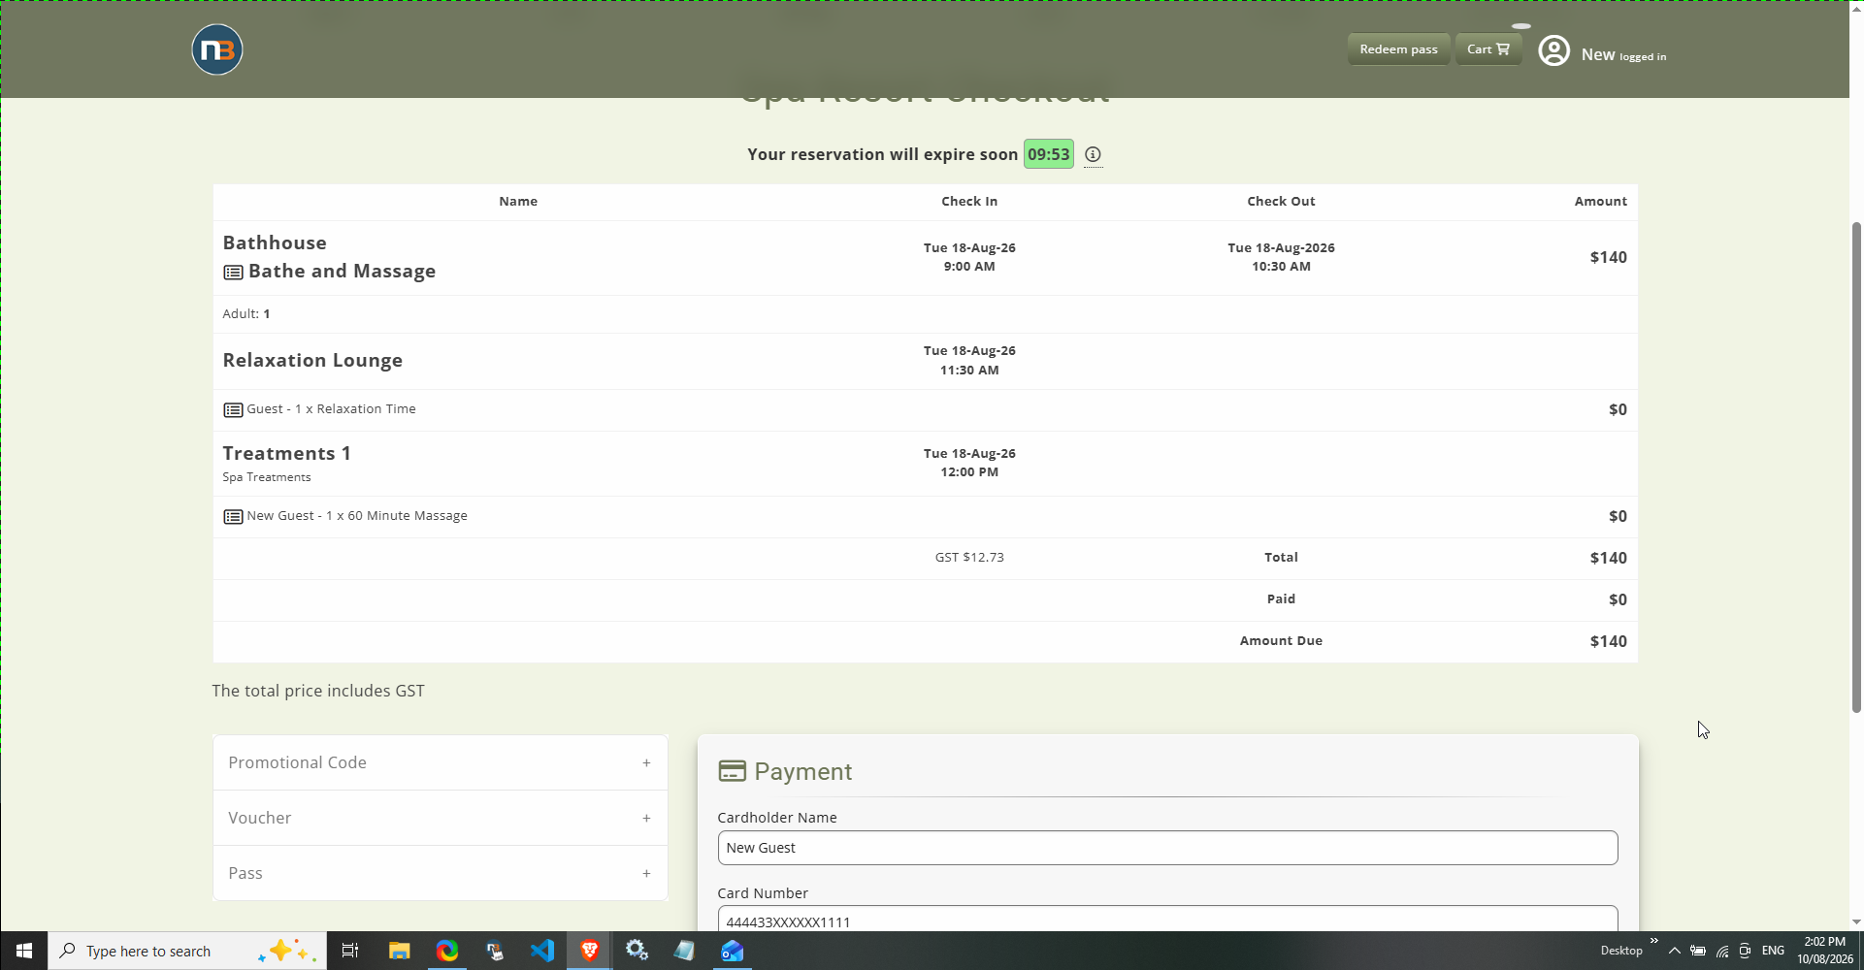Click the Relaxation Time details icon
The height and width of the screenshot is (970, 1864).
pos(233,410)
